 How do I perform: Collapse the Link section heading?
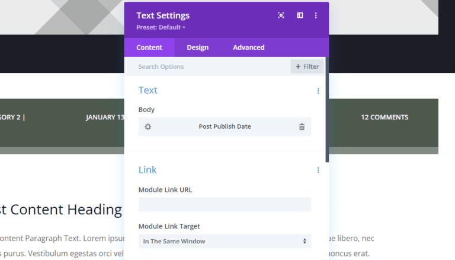click(x=148, y=170)
